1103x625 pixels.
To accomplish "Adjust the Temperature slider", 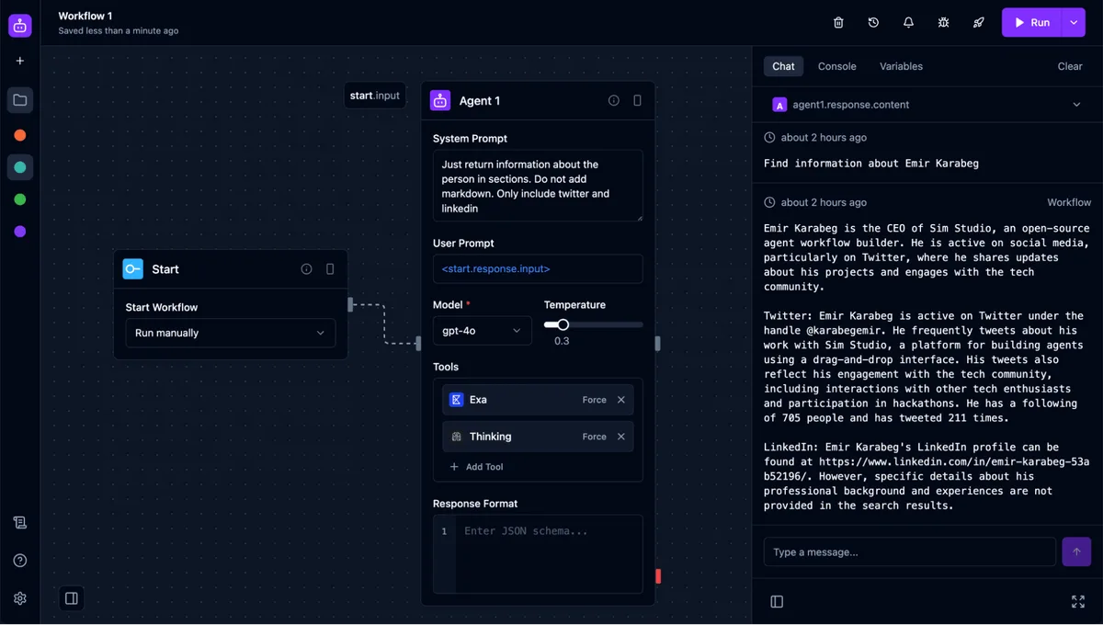I will click(562, 324).
